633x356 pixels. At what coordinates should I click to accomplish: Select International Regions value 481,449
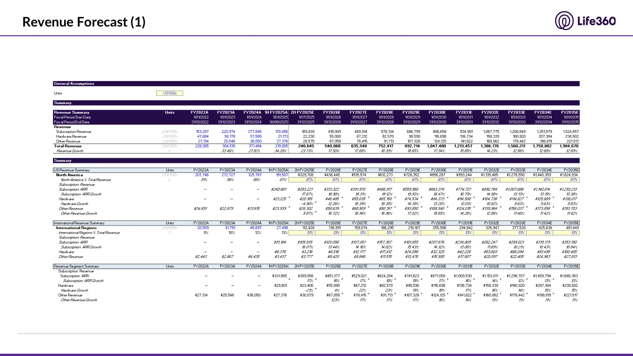coord(572,228)
